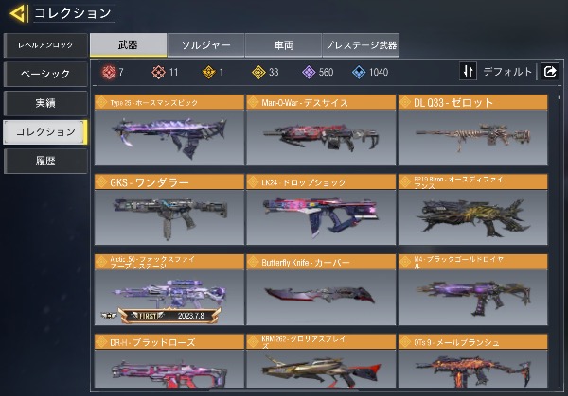This screenshot has height=396, width=568.
Task: Open the プレステージ武器 tab
Action: coord(361,45)
